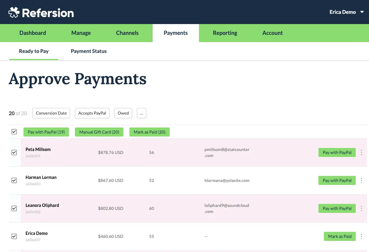This screenshot has height=252, width=369.
Task: Click the Refersion snowflake logo icon
Action: point(13,12)
